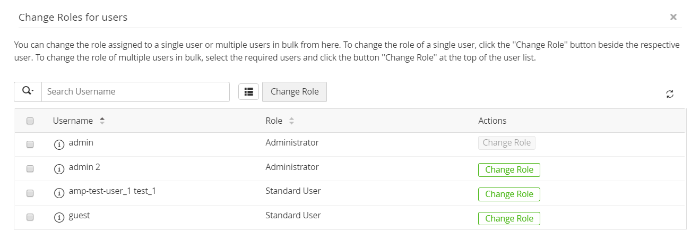The height and width of the screenshot is (247, 700).
Task: Open the search filter dropdown
Action: pos(28,91)
